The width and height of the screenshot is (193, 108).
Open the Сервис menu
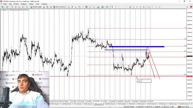tap(31, 4)
